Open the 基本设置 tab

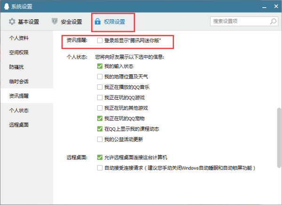(24, 22)
